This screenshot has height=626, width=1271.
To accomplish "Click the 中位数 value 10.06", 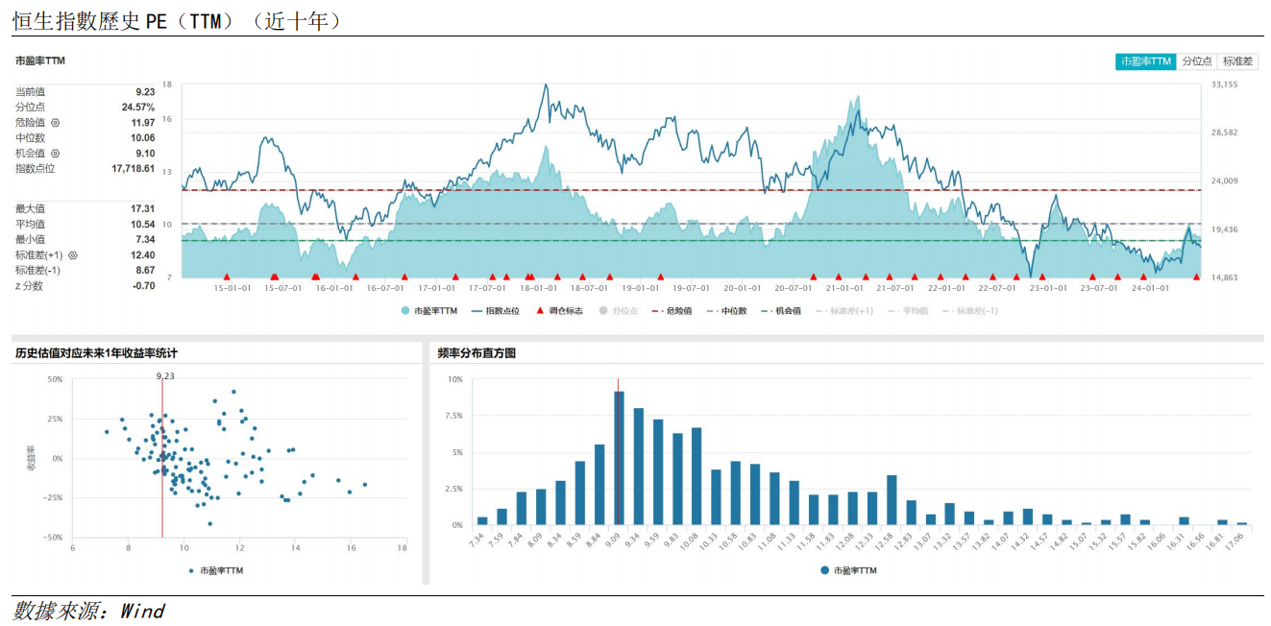I will [143, 138].
